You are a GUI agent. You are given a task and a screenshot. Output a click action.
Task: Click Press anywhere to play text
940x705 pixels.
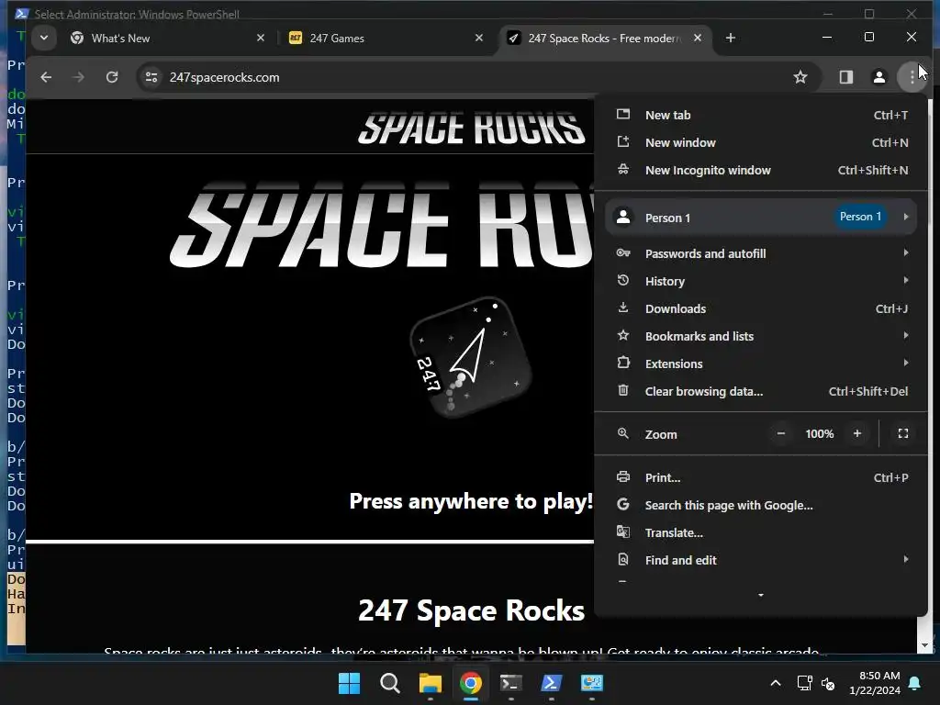click(471, 500)
